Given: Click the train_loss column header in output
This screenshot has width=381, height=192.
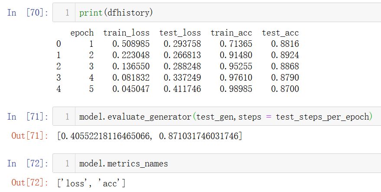Looking at the screenshot, I should (x=126, y=33).
